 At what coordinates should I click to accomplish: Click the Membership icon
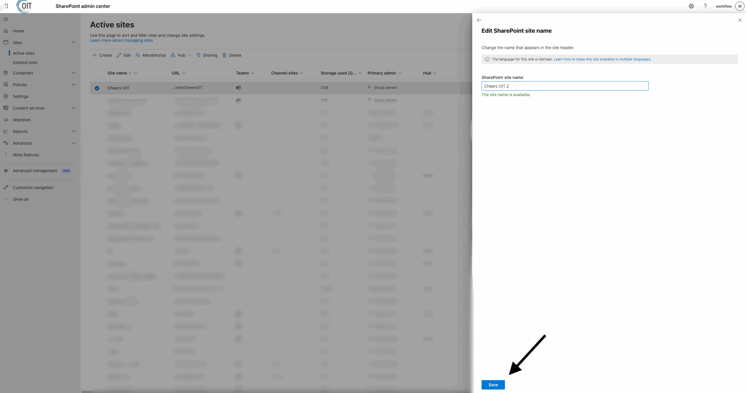pos(138,55)
